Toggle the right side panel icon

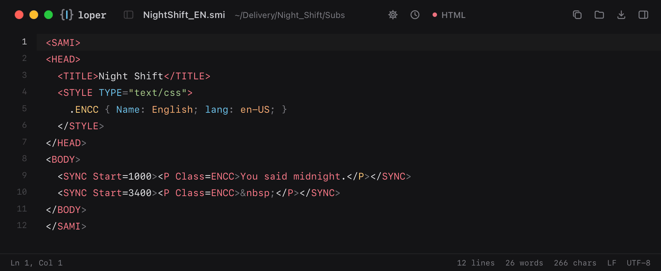point(643,15)
